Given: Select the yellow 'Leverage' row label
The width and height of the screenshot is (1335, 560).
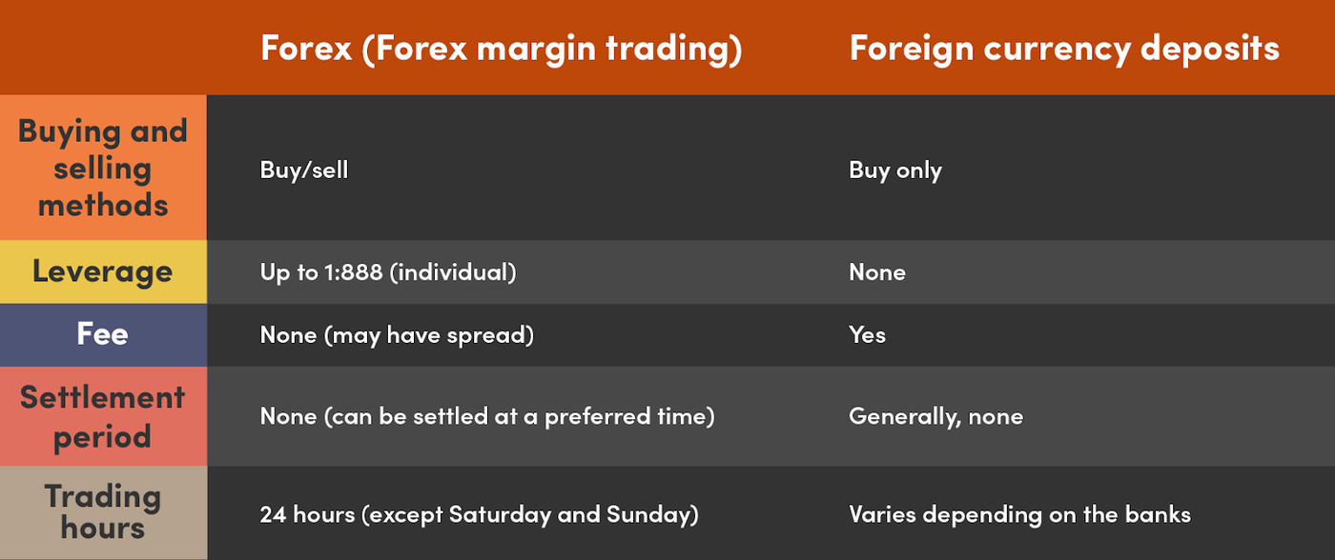Looking at the screenshot, I should [x=103, y=272].
